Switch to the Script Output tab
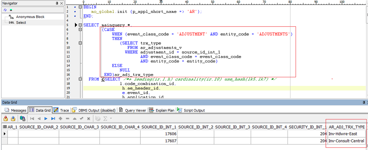The height and width of the screenshot is (150, 368). [x=192, y=110]
